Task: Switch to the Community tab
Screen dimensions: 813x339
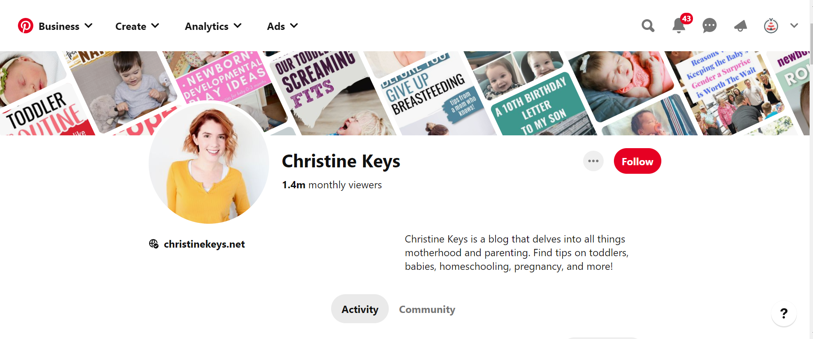Action: (x=427, y=309)
